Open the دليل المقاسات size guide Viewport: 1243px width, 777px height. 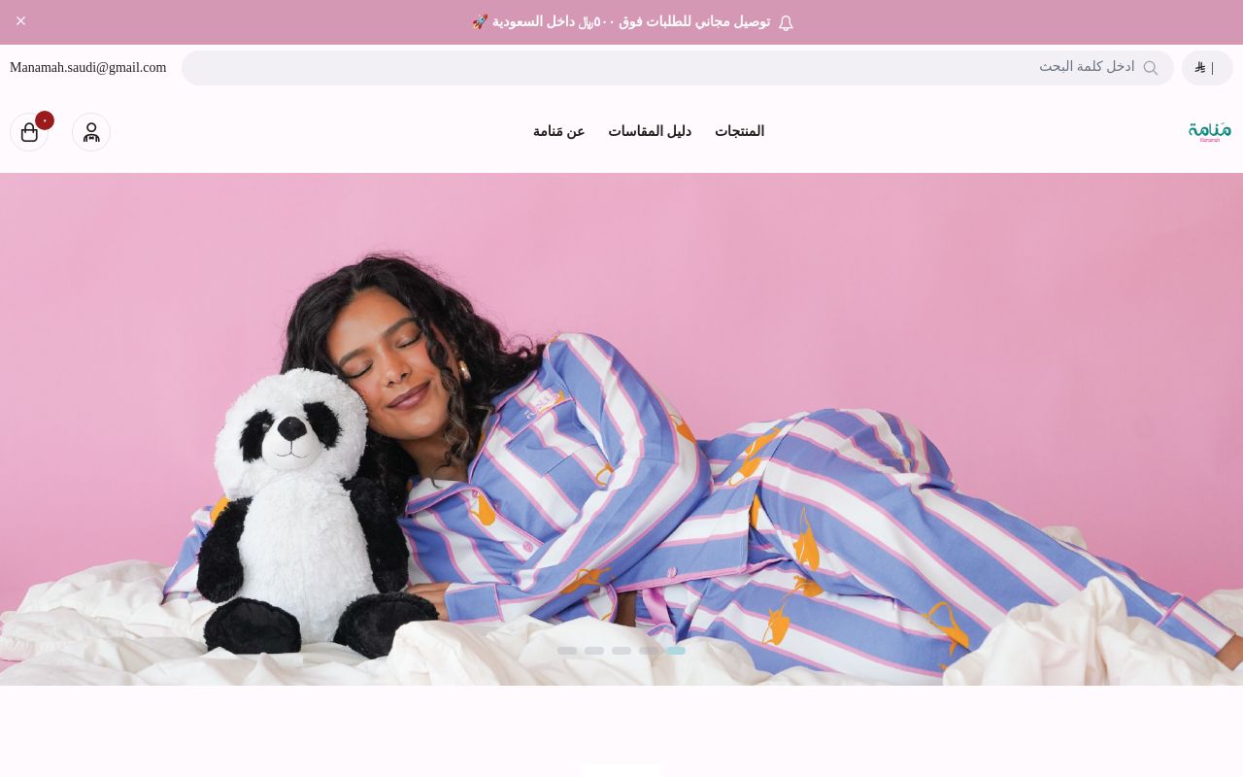click(650, 131)
